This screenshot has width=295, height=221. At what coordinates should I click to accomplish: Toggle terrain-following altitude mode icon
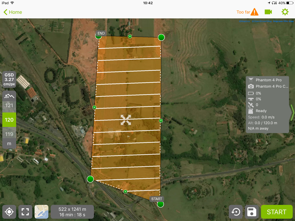(9, 96)
